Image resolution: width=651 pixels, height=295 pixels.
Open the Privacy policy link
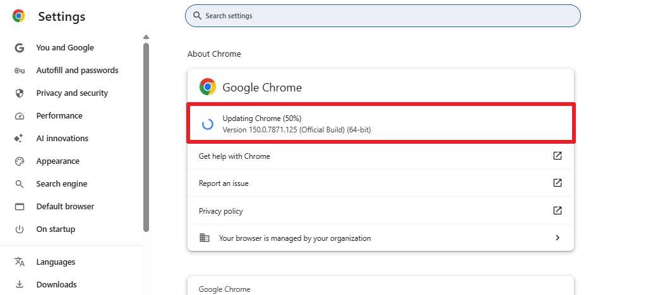[220, 211]
